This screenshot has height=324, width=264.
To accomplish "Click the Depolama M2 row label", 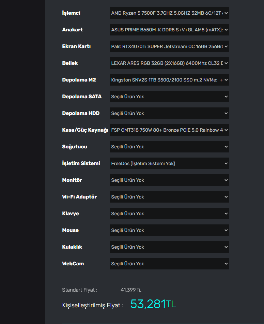I will pos(79,80).
